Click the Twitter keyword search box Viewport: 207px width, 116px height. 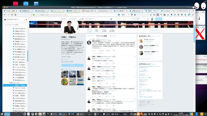140,19
